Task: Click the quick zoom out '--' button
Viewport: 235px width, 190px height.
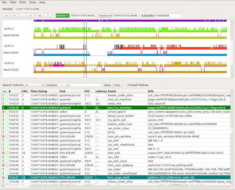Action: point(48,16)
